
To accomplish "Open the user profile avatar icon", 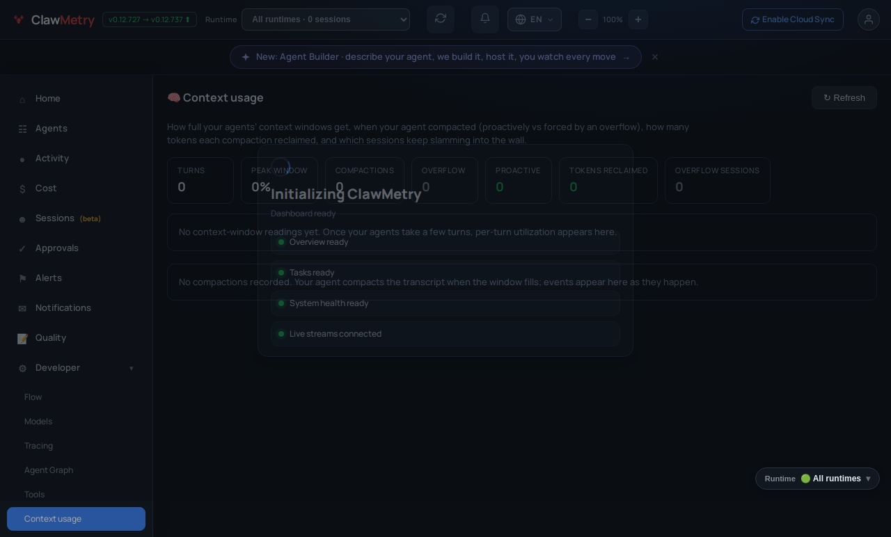I will [869, 19].
